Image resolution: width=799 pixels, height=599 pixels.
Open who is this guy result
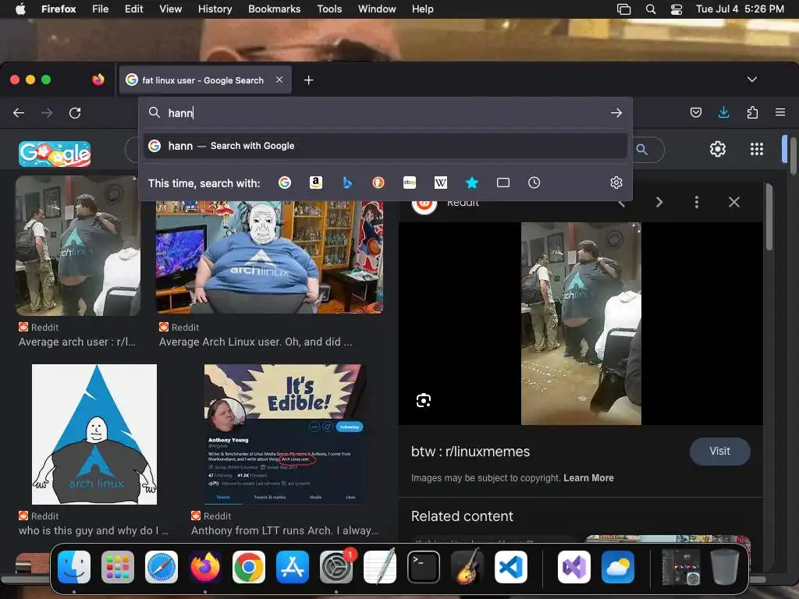[x=94, y=530]
